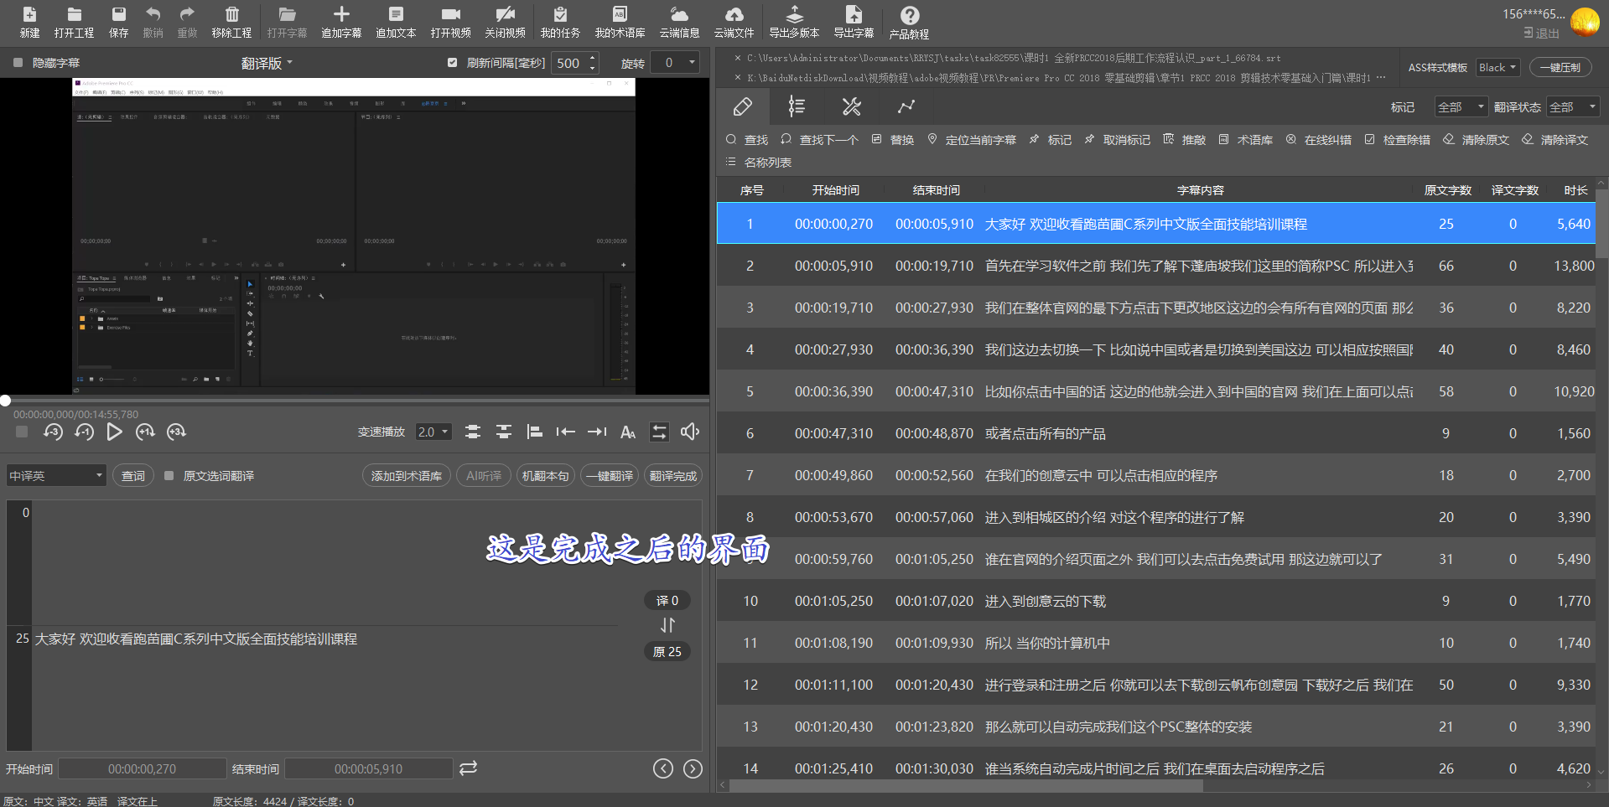Skip forward 3 seconds in player
1609x807 pixels.
(176, 432)
